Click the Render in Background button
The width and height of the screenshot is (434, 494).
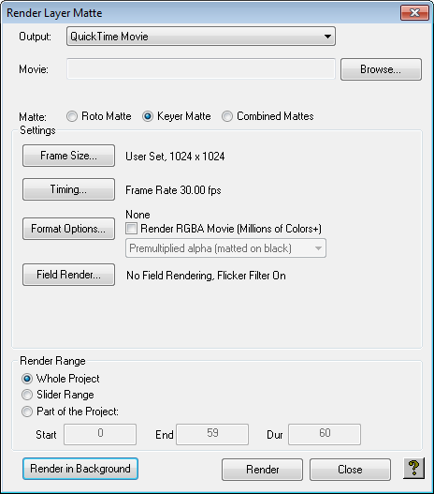click(80, 469)
